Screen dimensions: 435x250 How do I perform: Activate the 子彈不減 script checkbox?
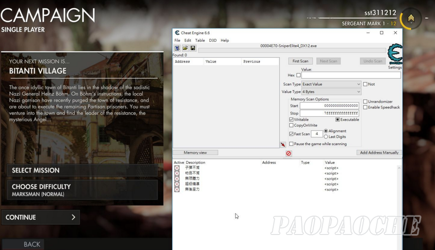point(177,168)
